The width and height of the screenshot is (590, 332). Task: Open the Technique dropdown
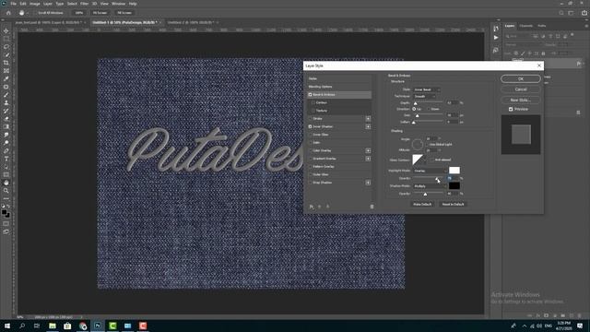424,96
